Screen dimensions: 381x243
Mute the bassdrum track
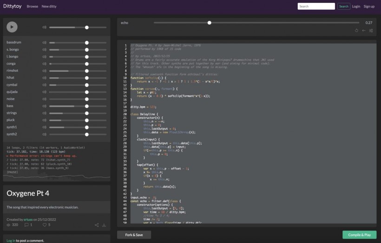pos(45,42)
